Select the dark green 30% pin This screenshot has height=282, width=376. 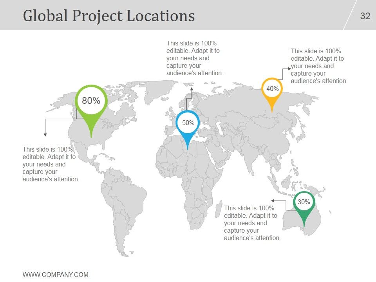tap(304, 206)
